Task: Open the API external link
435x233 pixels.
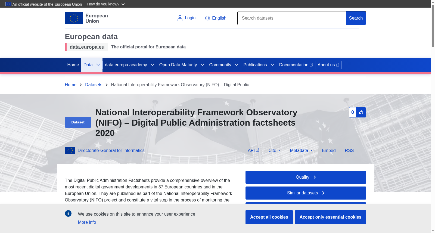Action: point(253,150)
